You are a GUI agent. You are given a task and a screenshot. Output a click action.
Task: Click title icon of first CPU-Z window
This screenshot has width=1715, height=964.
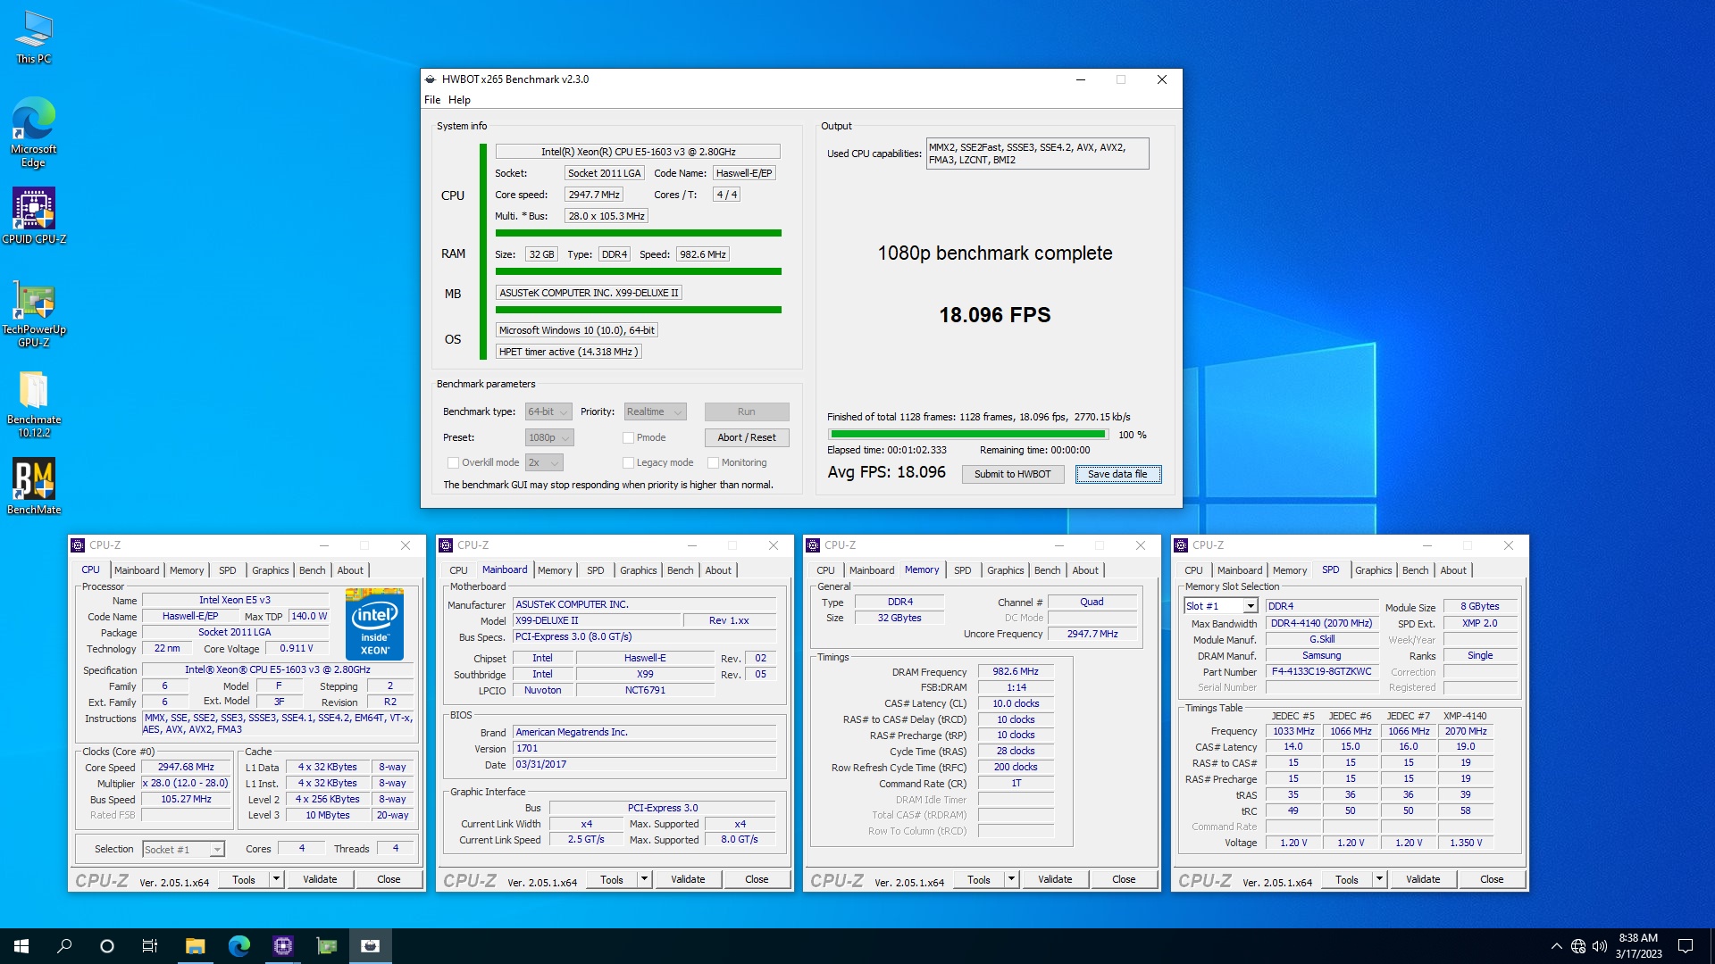(x=79, y=545)
